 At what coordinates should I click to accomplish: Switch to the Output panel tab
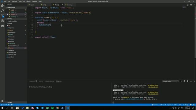tap(41, 81)
